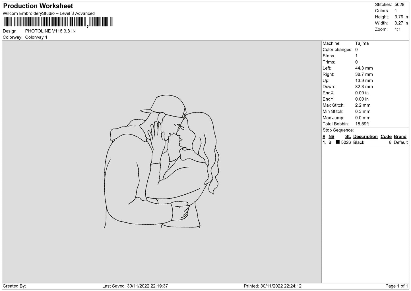411x291 pixels.
Task: Select the Min Stitch value 0.3 mm
Action: (x=363, y=111)
